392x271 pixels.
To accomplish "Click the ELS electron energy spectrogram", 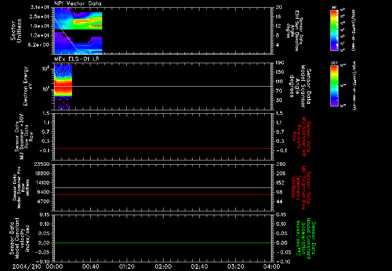I will point(63,87).
